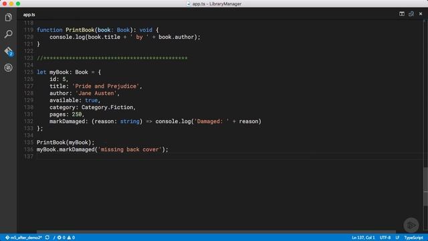Click the Ln 137, Col 1 indicator
Viewport: 428px width, 241px height.
coord(363,238)
